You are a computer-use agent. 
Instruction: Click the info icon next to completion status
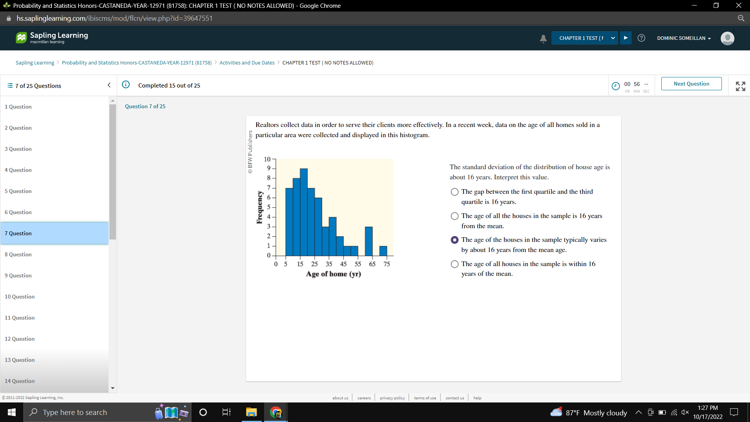tap(126, 85)
